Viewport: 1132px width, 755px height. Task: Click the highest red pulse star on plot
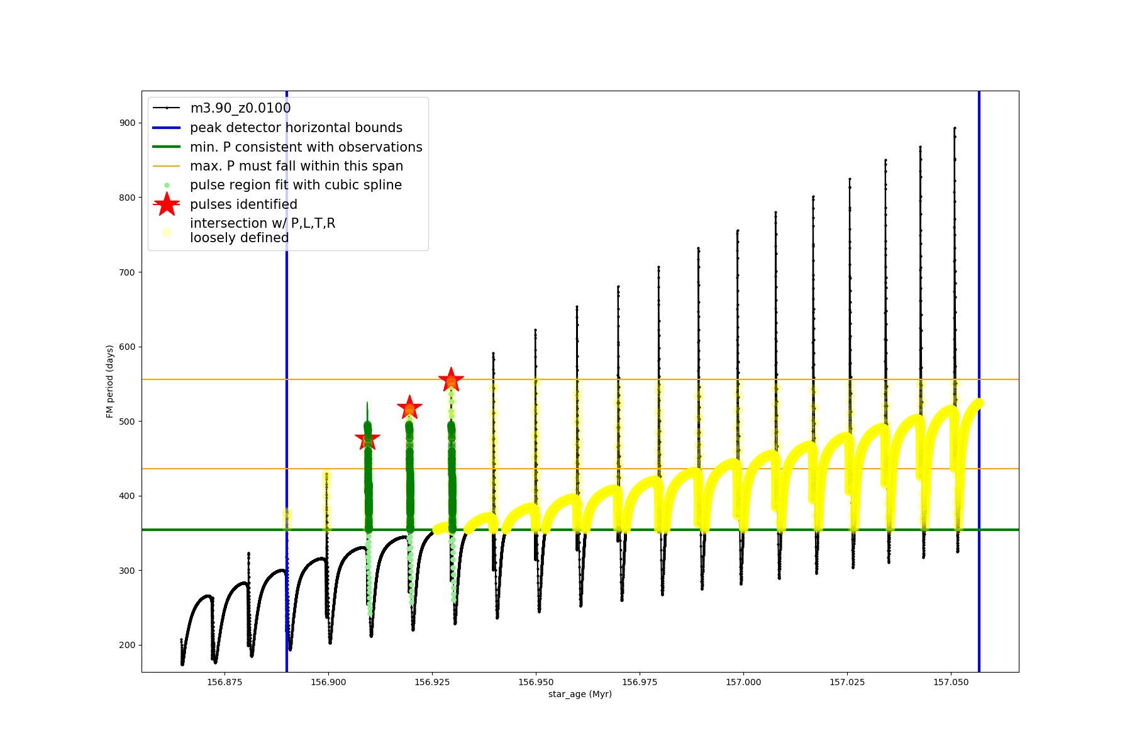coord(451,380)
